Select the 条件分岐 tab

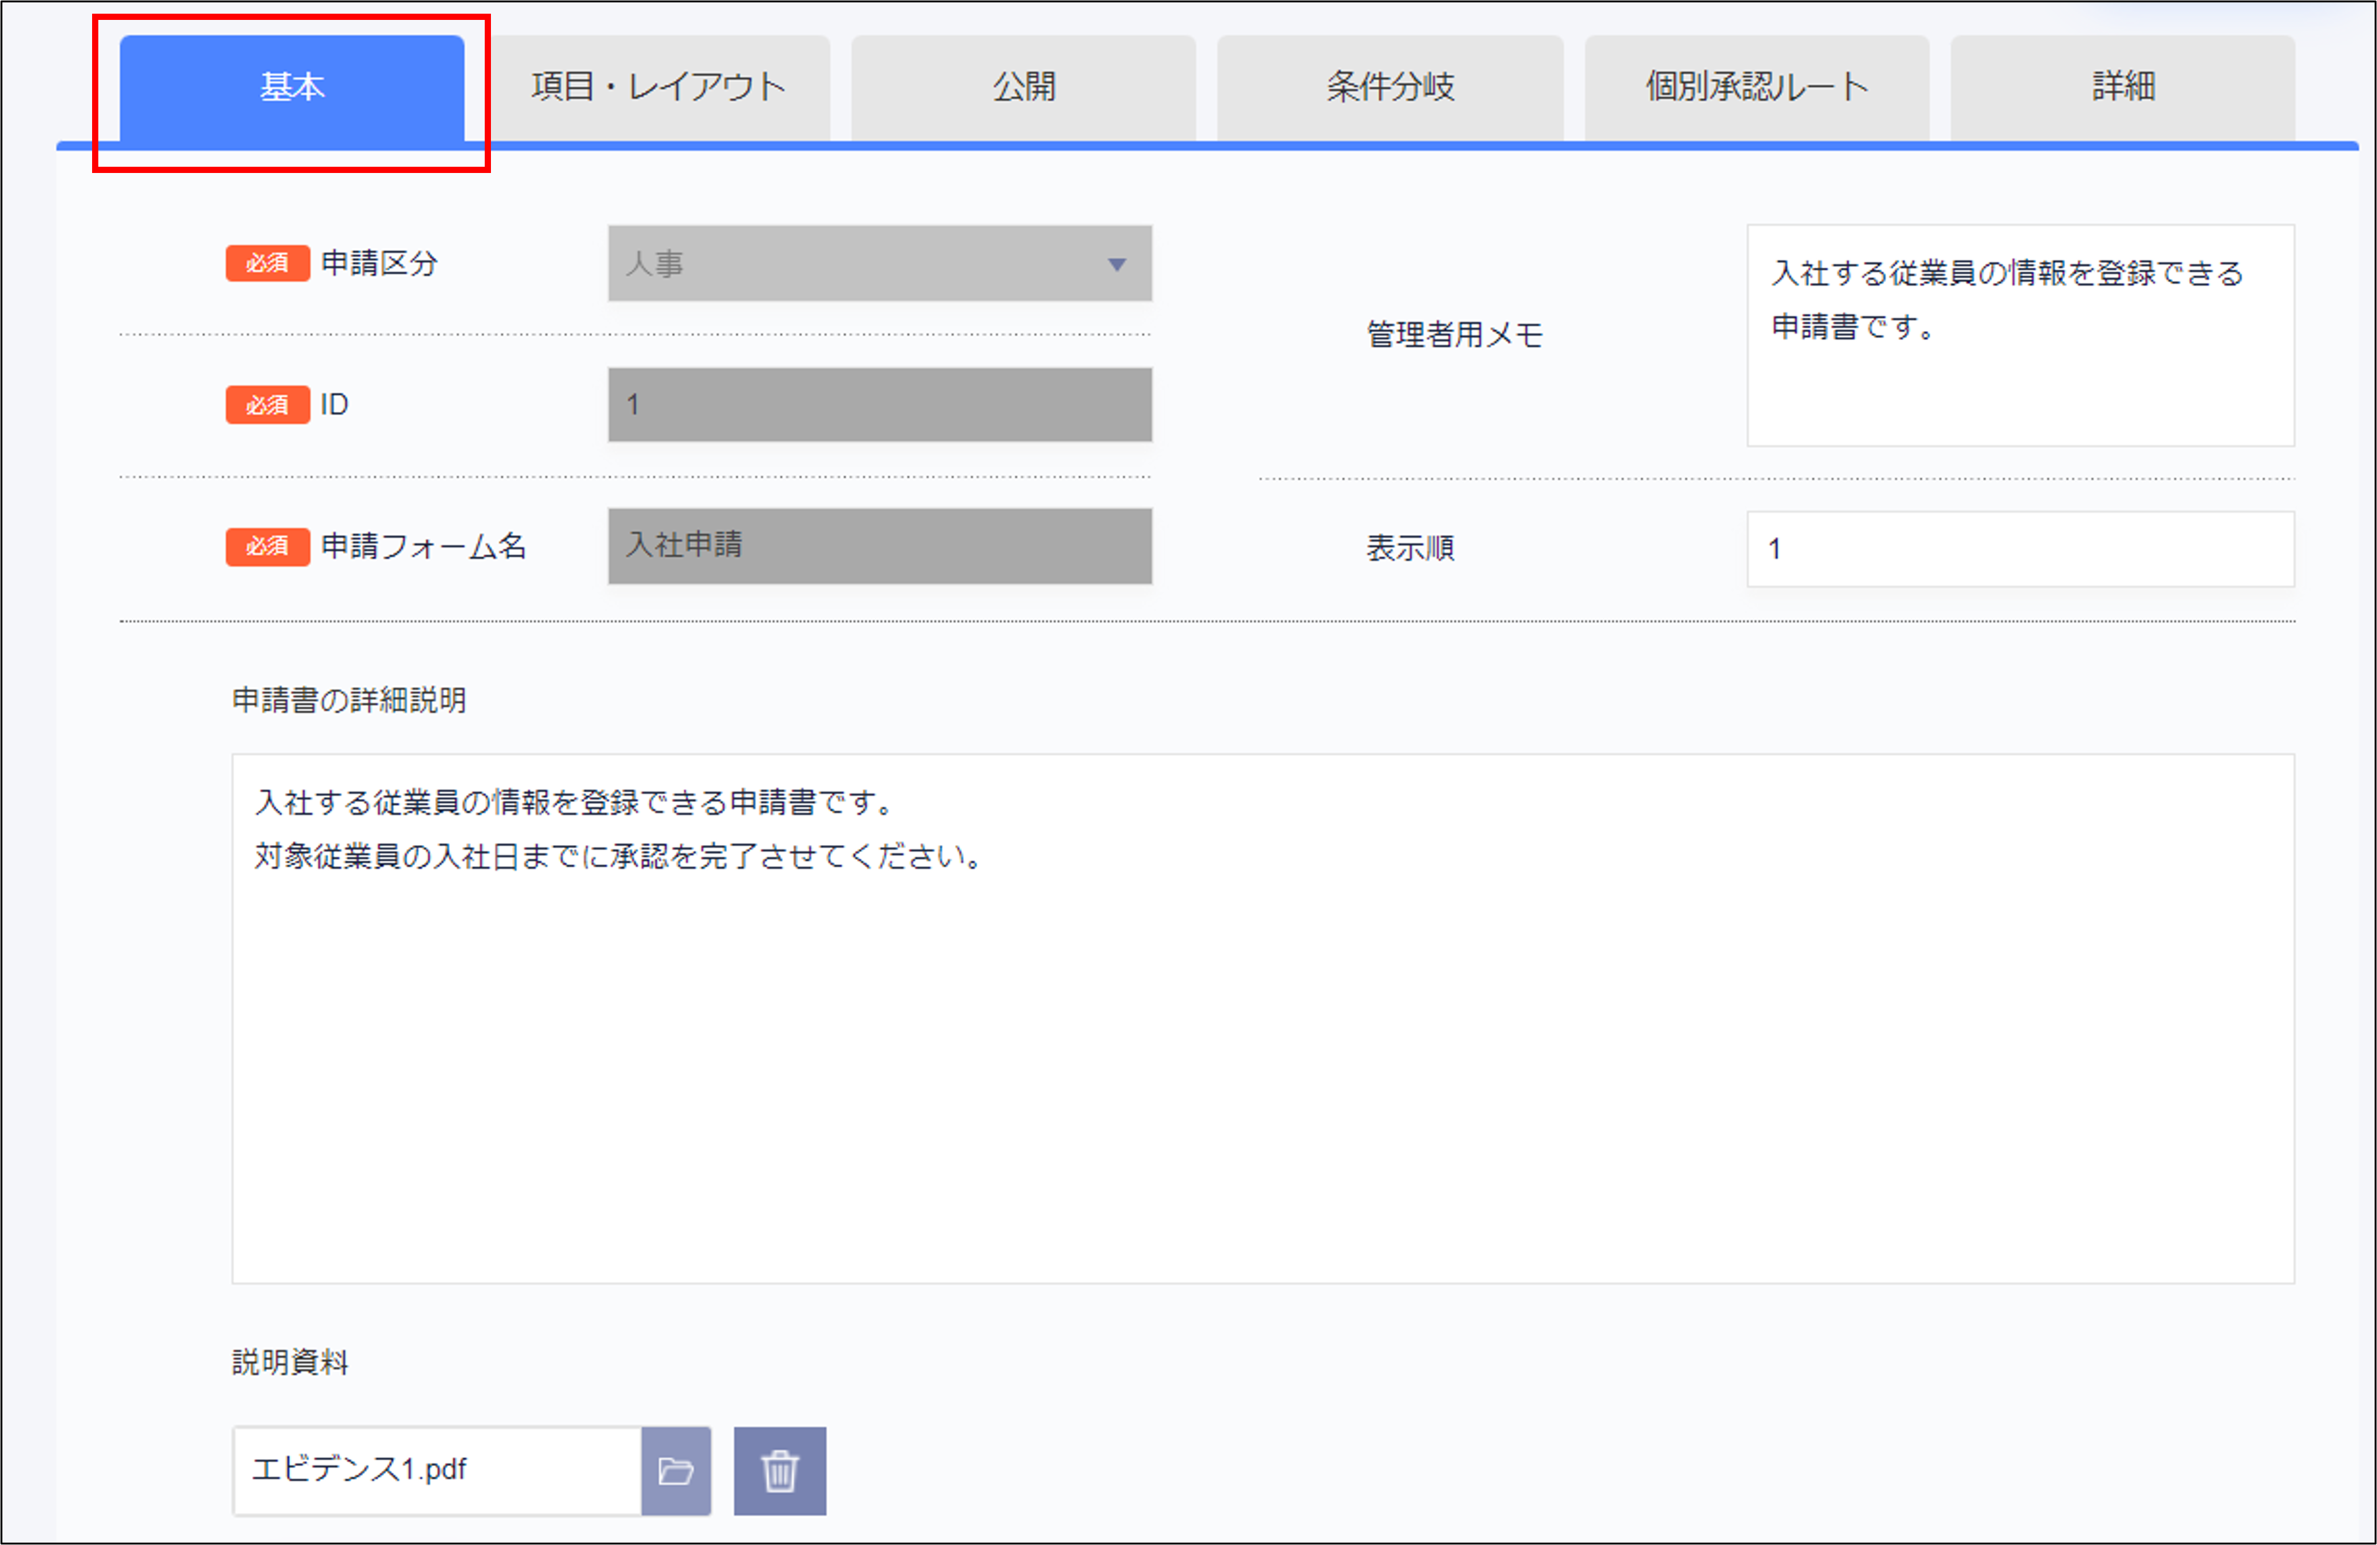(x=1390, y=86)
